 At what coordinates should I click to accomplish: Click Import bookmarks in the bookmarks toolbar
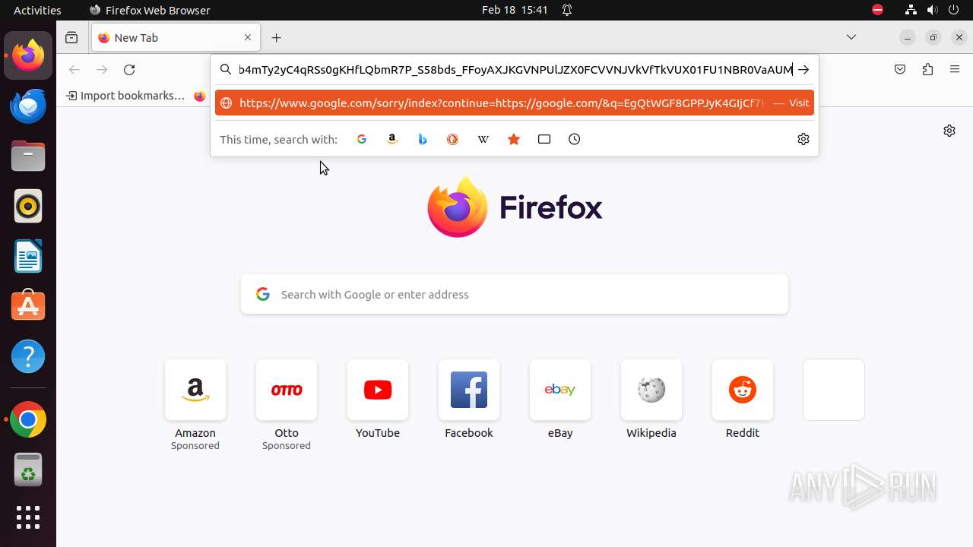(125, 96)
